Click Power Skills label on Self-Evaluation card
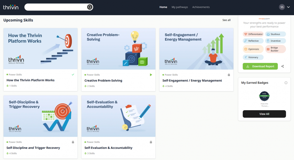294x160 pixels. (x=93, y=142)
